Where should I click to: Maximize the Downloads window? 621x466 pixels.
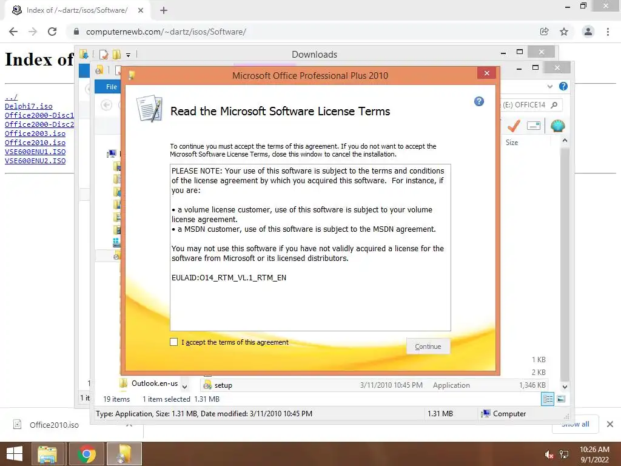click(520, 52)
